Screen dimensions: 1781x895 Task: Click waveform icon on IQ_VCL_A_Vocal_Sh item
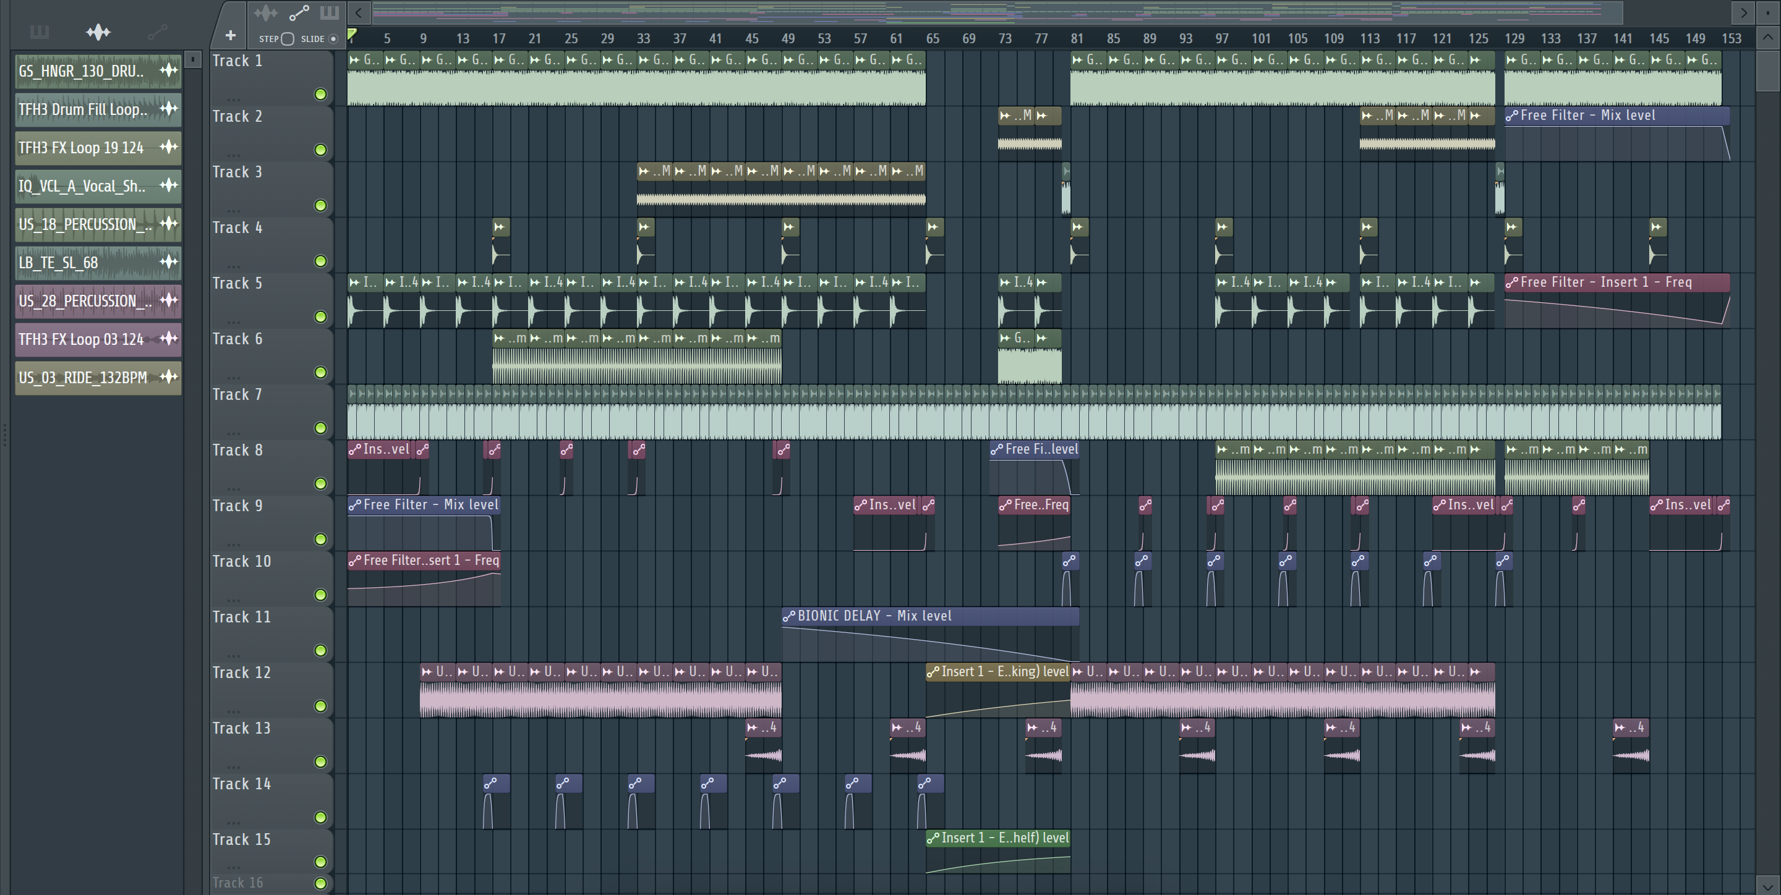(x=169, y=185)
